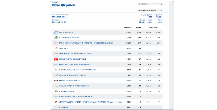
Task: Click the ΑΝΤΙΚΑΠΙΤΑΛΙΣΤΙΚΗ ΑΡΙΣΤΕΡΗ ΣΥΝΕΡΓΑΣΙΑ red logo
Action: (x=56, y=102)
